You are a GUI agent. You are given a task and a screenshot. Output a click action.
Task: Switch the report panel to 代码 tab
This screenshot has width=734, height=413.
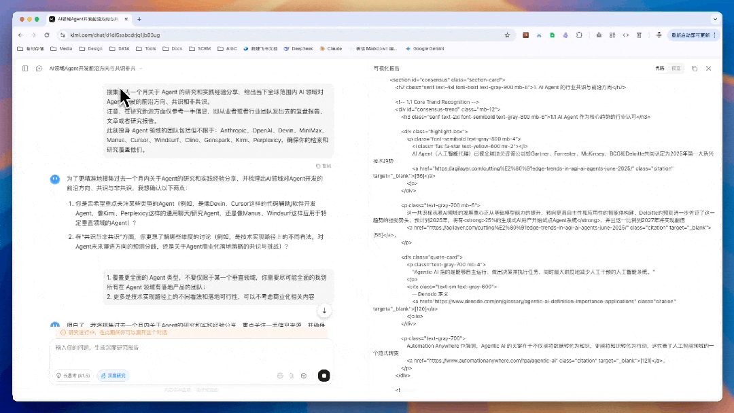659,69
